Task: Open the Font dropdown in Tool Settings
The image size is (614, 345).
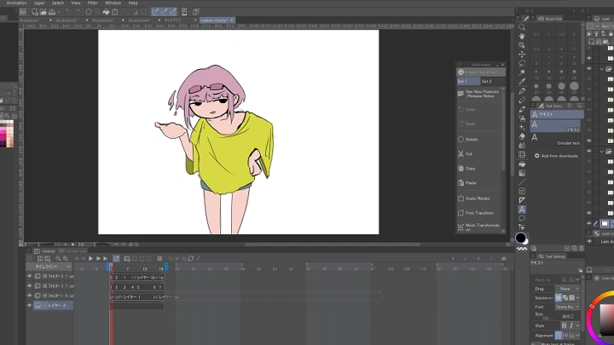Action: click(568, 307)
